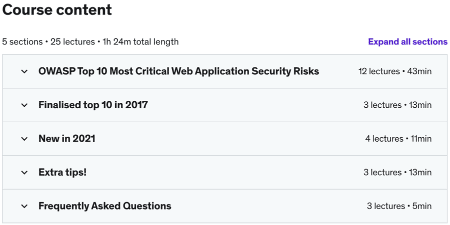Open the OWASP Top 10 Most Critical section title
Viewport: 450px width, 225px height.
tap(178, 71)
